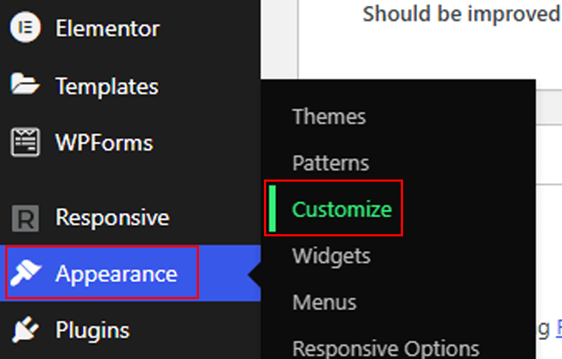Open Widgets in the flyout submenu
The image size is (562, 359).
click(331, 256)
